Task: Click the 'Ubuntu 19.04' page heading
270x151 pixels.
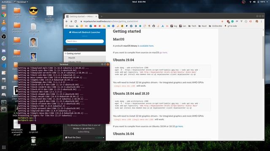Action: tap(123, 60)
